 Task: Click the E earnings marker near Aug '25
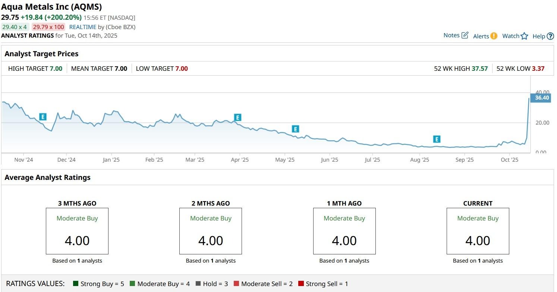click(x=436, y=139)
